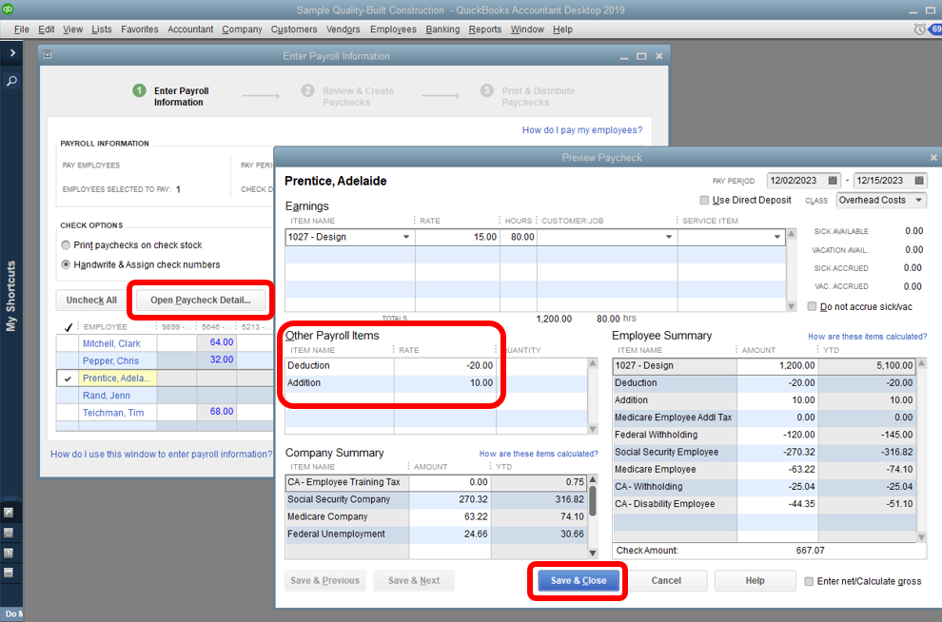Click step 1 Enter Payroll Information circle
Screen dimensions: 942x622
[x=139, y=90]
